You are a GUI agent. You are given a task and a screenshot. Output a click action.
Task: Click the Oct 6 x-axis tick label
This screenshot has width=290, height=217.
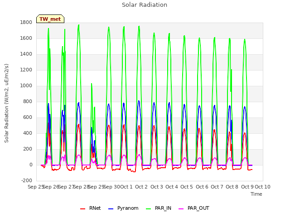[x=202, y=187]
